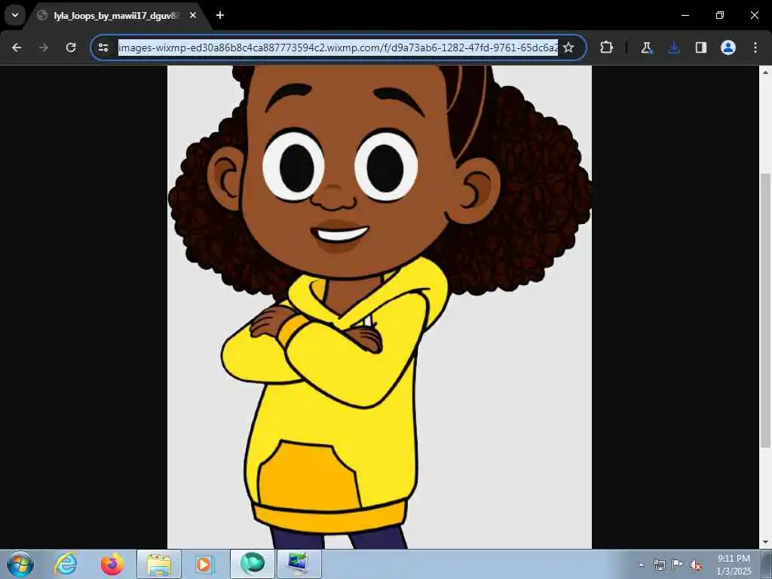Click the Lyla Loops cartoon image

[379, 307]
